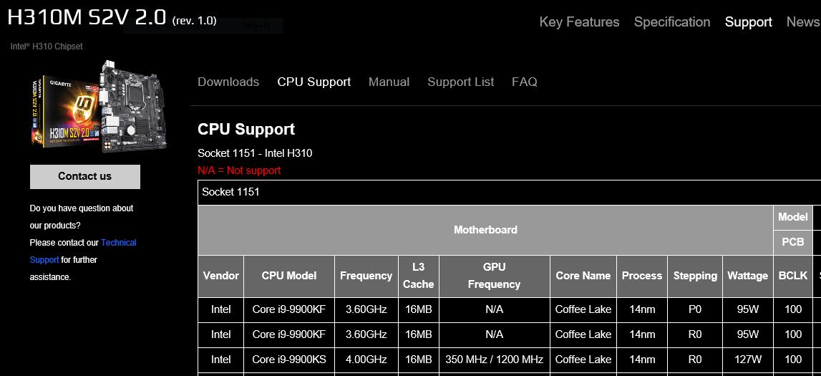Click the 16MB cache cell in the P0 row
Viewport: 821px width, 376px height.
[418, 309]
